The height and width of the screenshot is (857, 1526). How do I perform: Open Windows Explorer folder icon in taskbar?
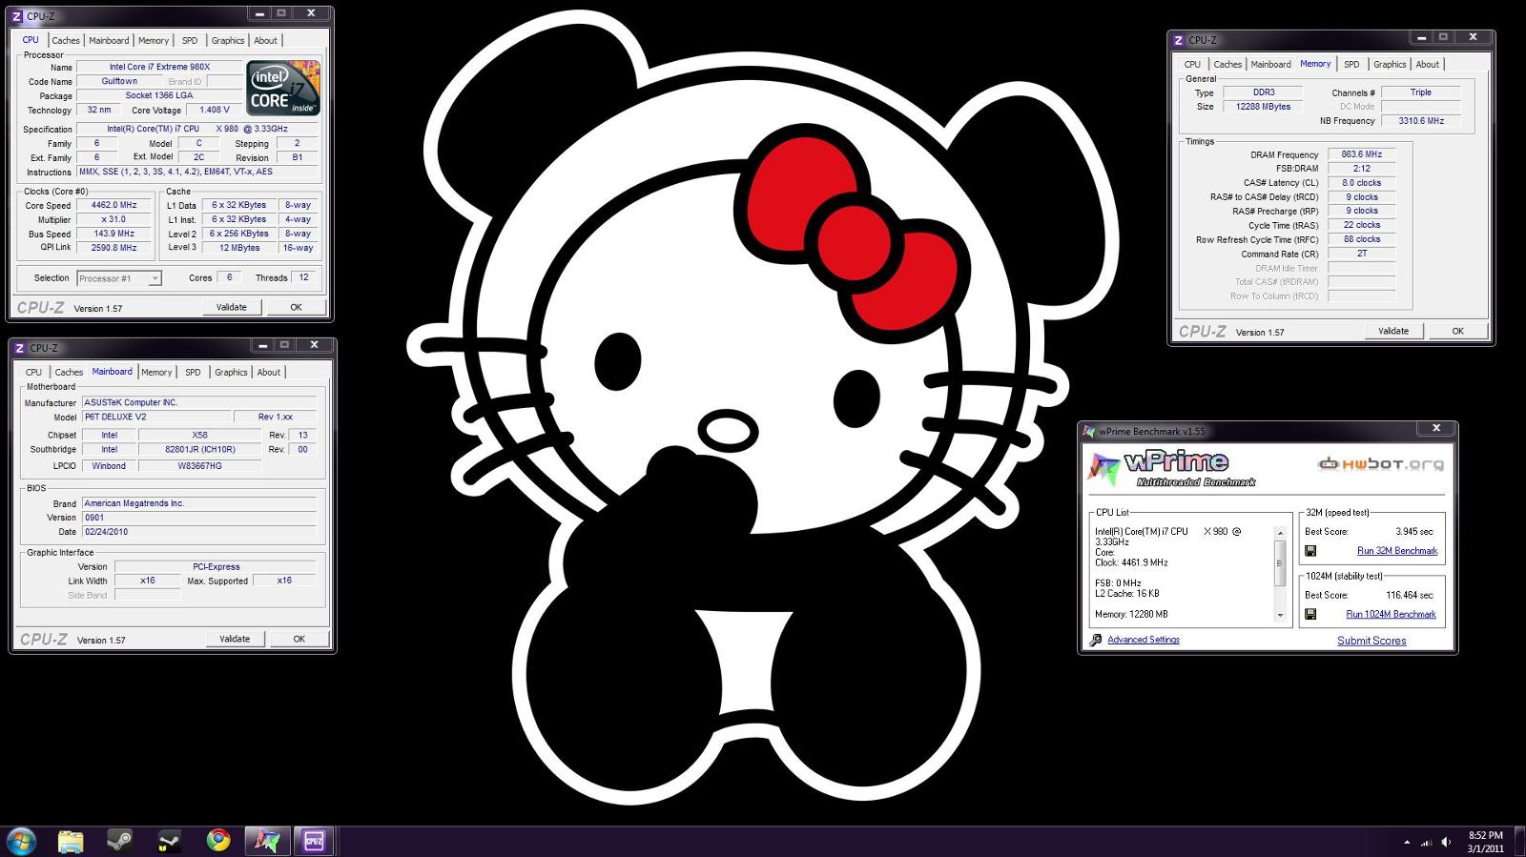click(71, 841)
